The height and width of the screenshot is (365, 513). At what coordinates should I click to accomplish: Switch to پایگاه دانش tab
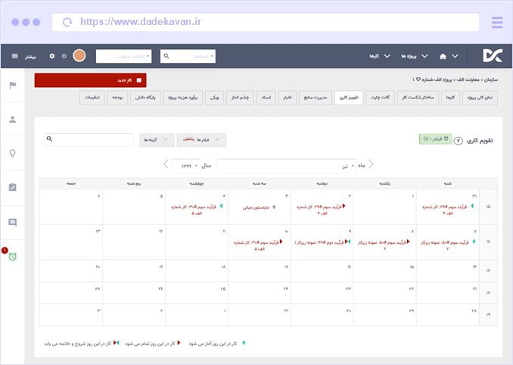click(145, 98)
